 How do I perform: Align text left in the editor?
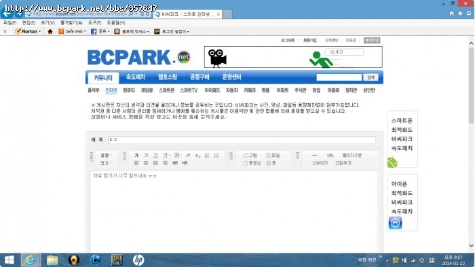coord(136,163)
